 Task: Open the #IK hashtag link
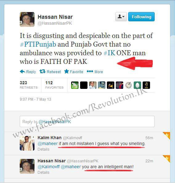pos(109,53)
